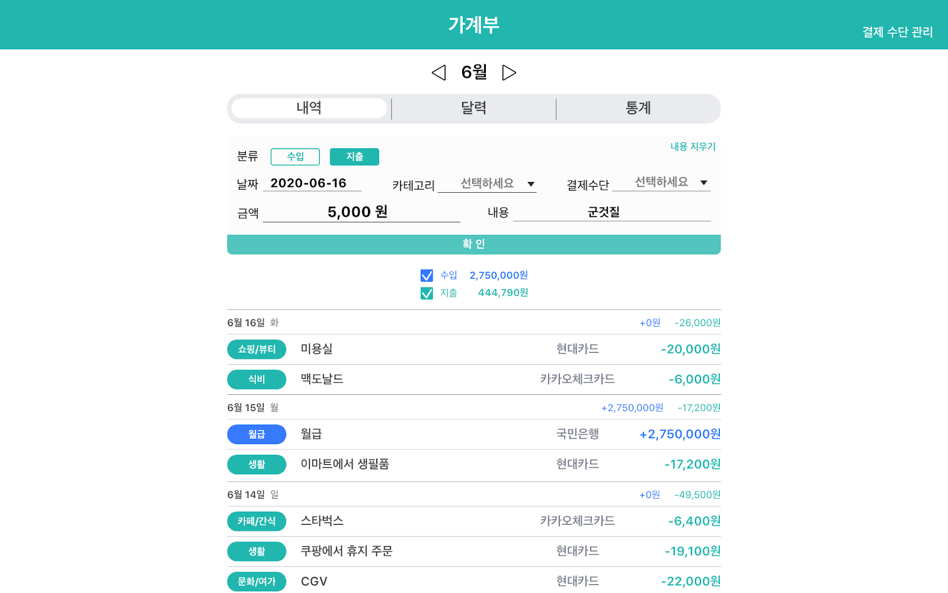
Task: Uncheck the 수입 income filter checkbox
Action: [427, 276]
